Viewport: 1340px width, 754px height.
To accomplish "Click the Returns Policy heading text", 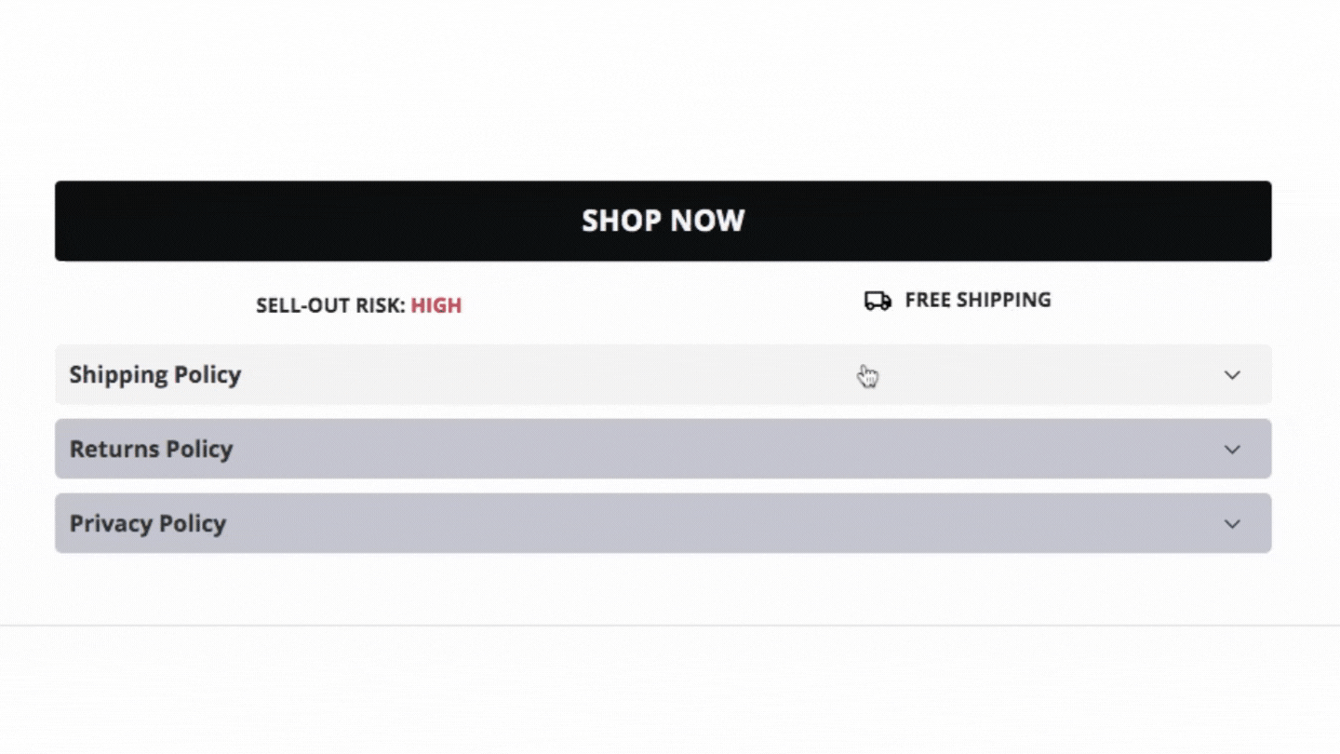I will tap(151, 449).
